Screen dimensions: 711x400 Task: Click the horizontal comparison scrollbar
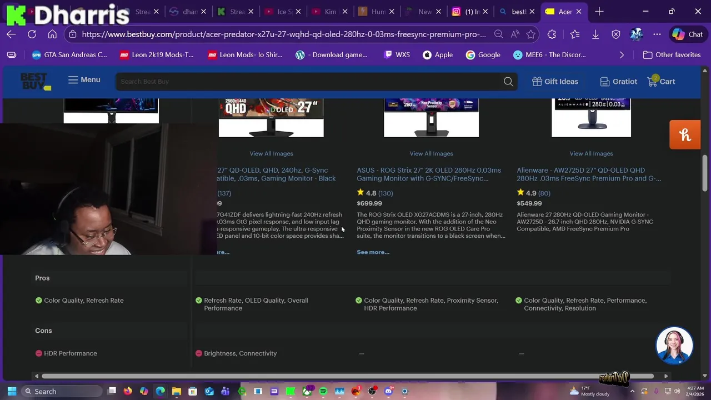click(x=347, y=376)
